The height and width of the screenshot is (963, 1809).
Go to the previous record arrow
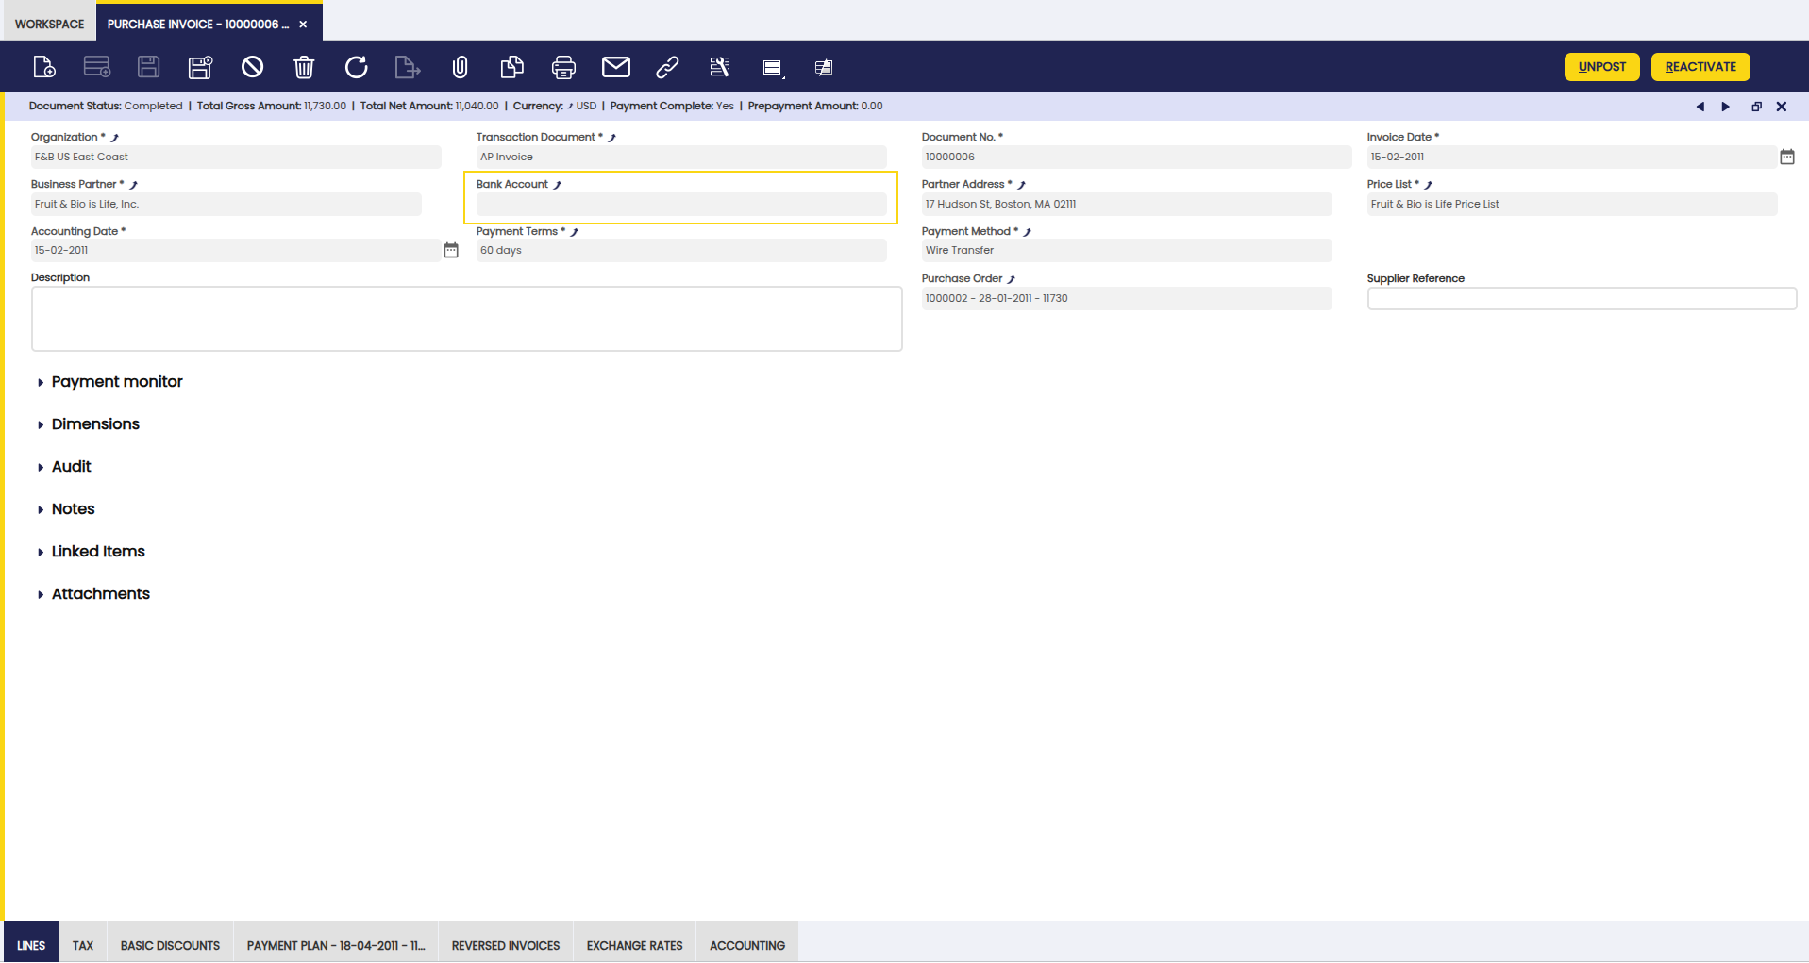(1700, 107)
